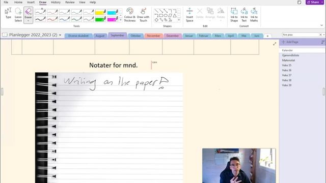Open the Help ribbon tab
Screen dimensions: 326x183
click(93, 2)
